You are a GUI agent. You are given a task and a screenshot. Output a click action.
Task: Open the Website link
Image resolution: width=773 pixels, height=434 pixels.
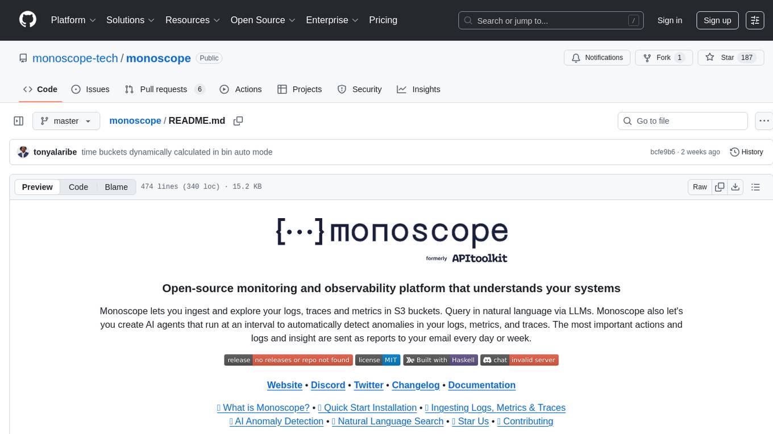[x=285, y=385]
